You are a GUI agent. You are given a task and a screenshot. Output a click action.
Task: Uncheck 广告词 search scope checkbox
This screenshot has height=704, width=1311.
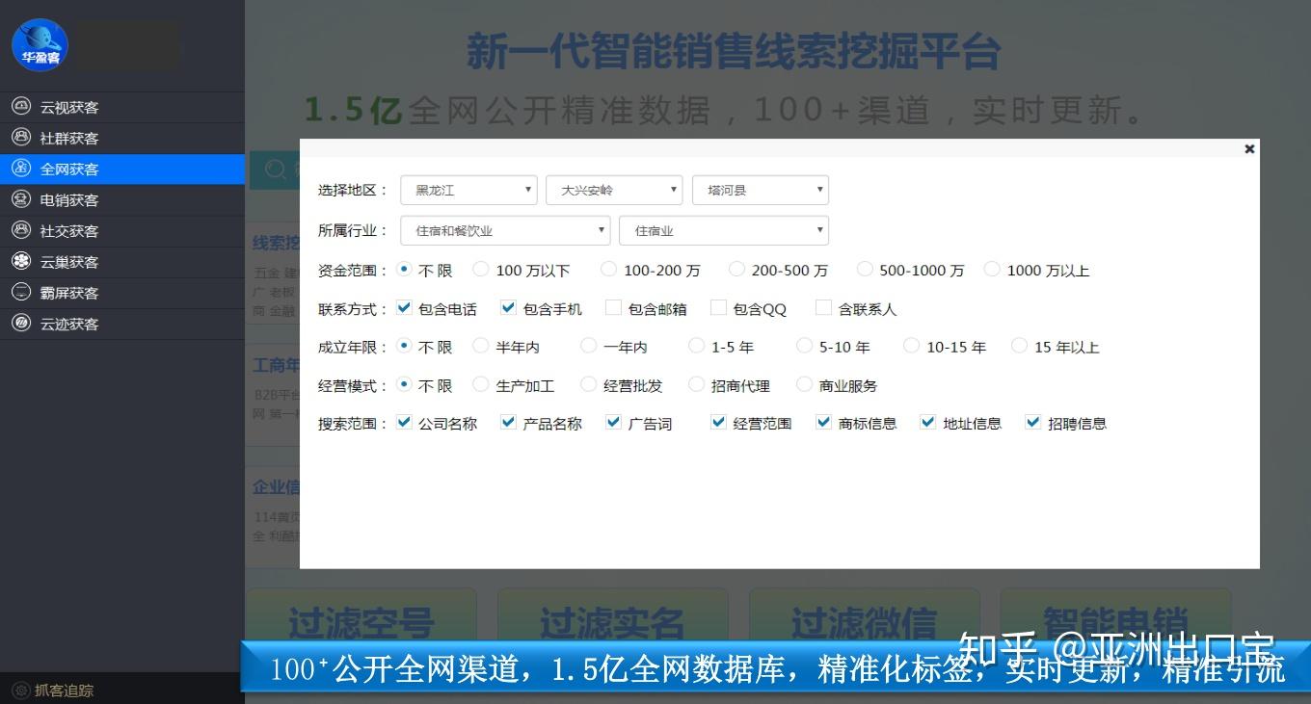[613, 421]
